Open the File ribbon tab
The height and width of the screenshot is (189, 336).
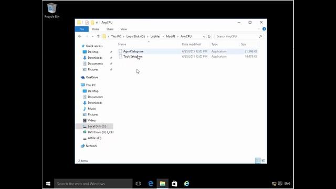tap(82, 29)
